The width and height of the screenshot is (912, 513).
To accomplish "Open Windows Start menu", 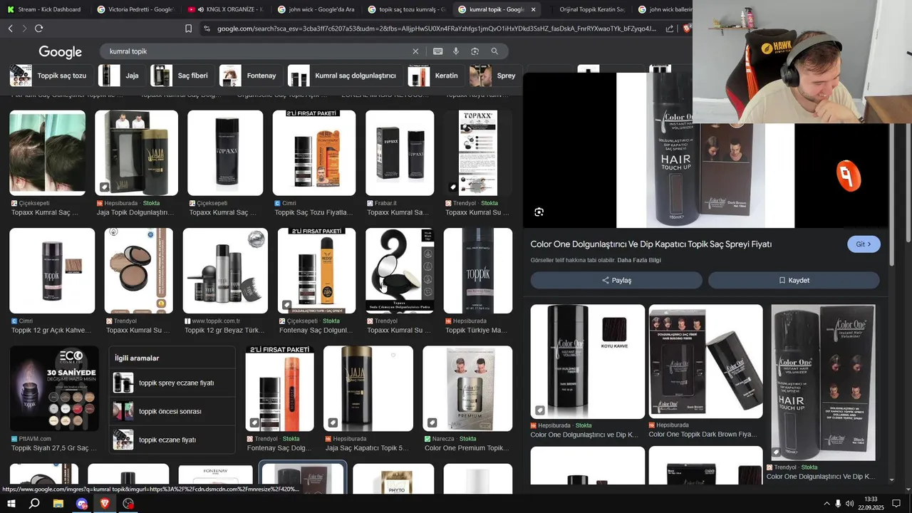I will tap(11, 504).
